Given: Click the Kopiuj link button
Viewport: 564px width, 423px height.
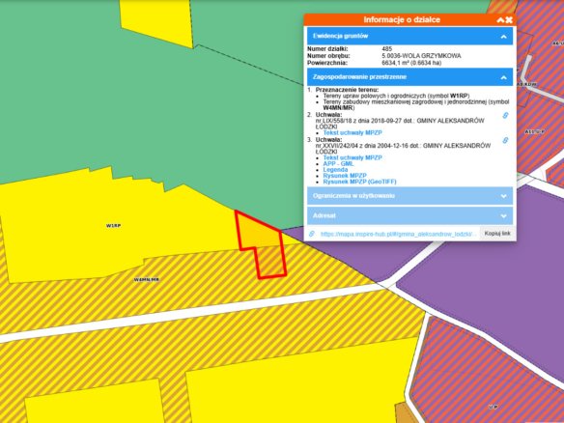Looking at the screenshot, I should coord(497,234).
